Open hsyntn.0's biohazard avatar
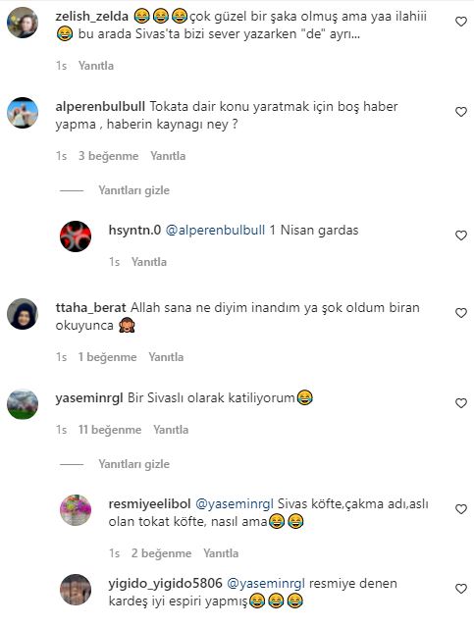 click(x=76, y=236)
